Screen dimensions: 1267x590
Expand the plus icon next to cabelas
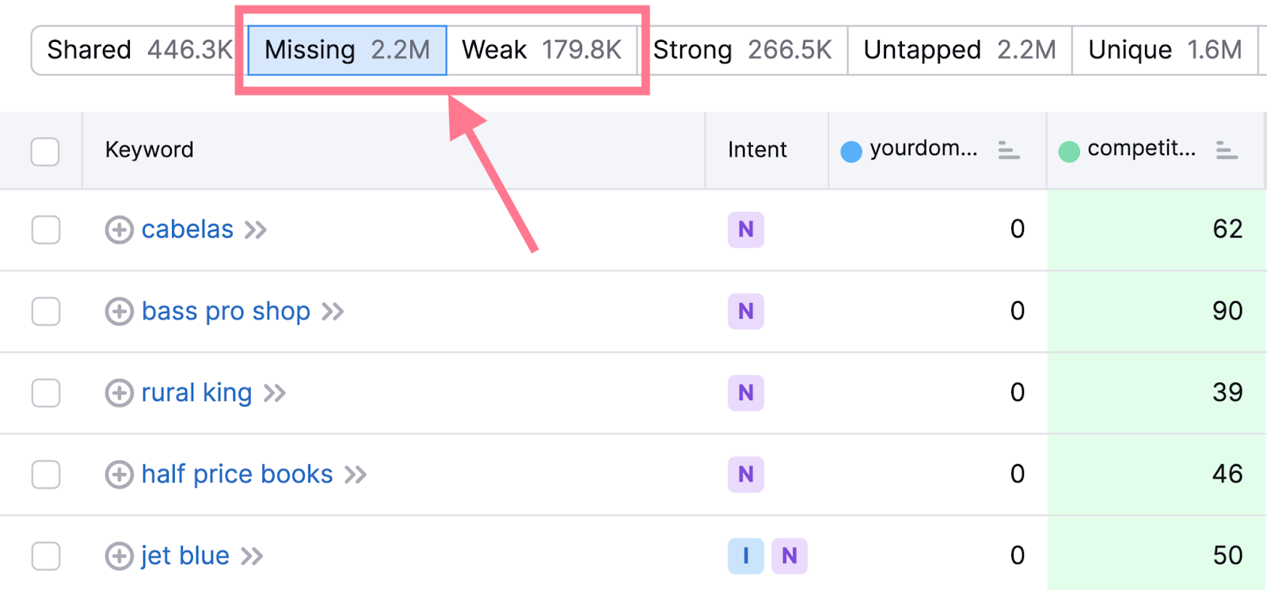(x=119, y=230)
